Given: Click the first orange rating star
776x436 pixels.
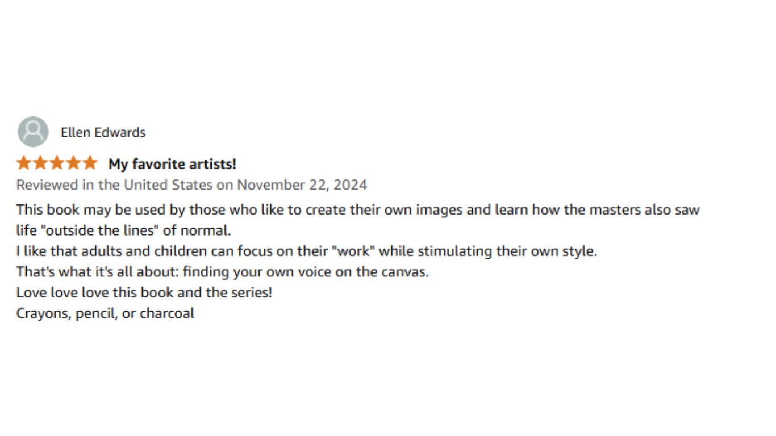Looking at the screenshot, I should point(23,163).
